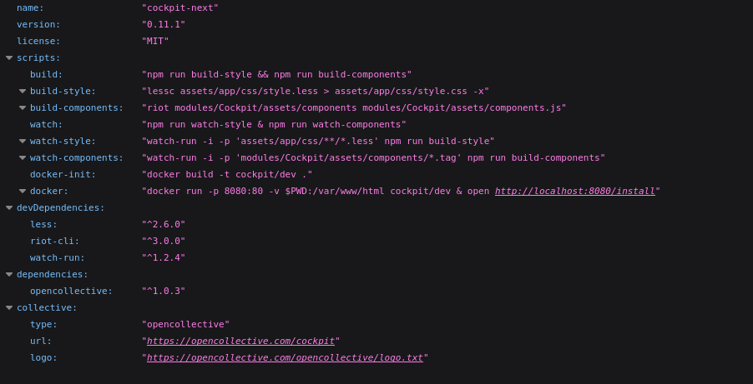Collapse the dependencies section arrow

coord(9,274)
